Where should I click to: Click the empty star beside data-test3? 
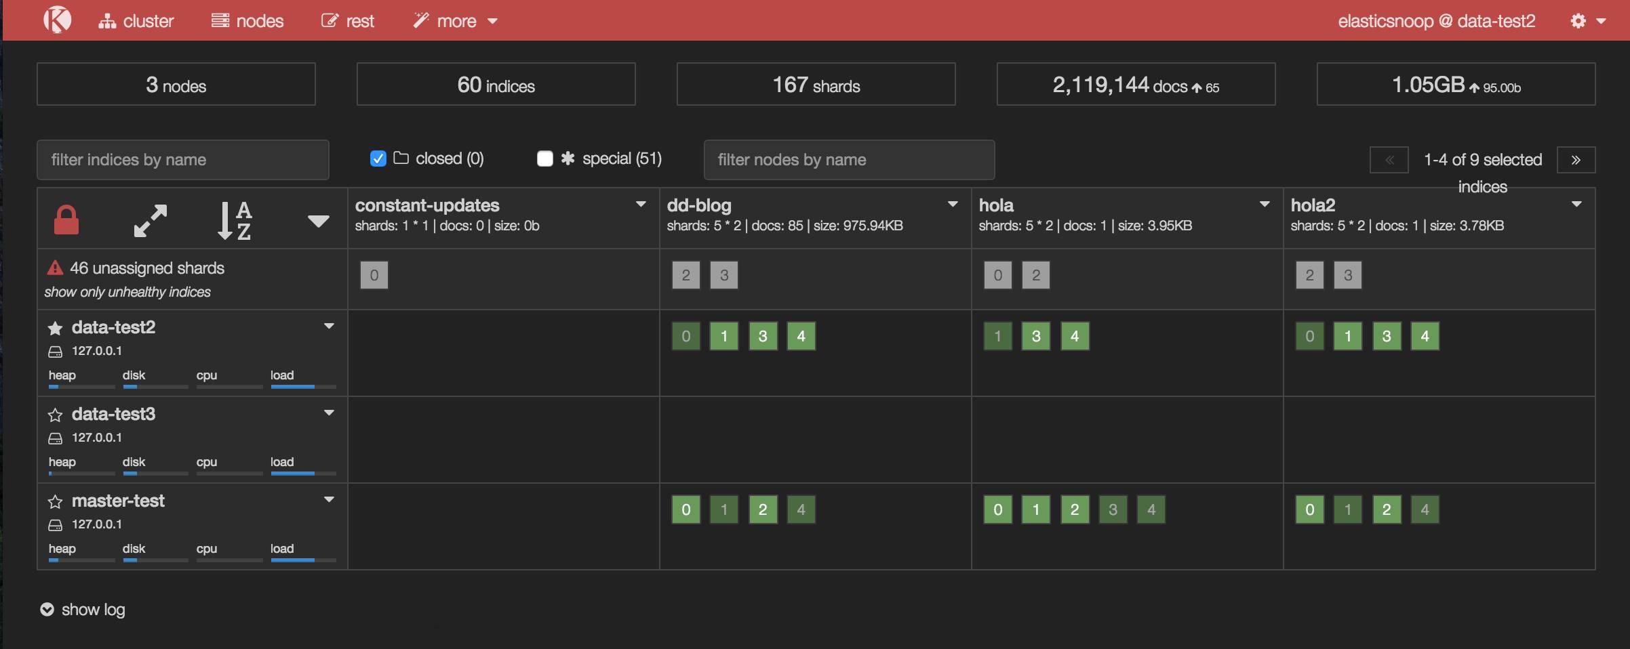(x=55, y=415)
